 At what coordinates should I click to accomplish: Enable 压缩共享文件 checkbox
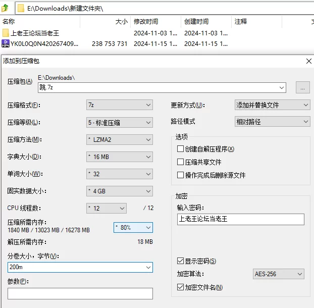pos(180,162)
